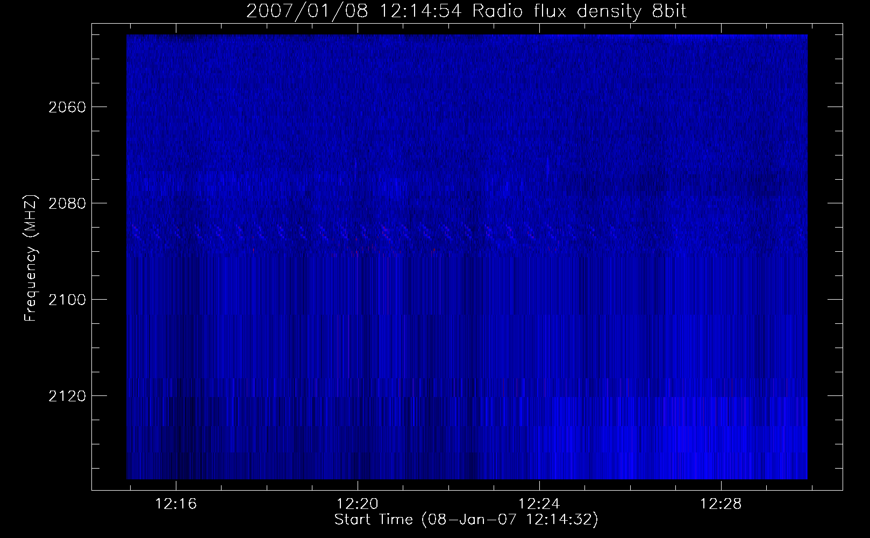
Task: Click the 12:28 time tick label
Action: (721, 504)
